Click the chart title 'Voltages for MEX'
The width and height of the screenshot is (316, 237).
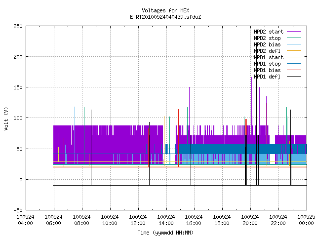click(x=165, y=10)
